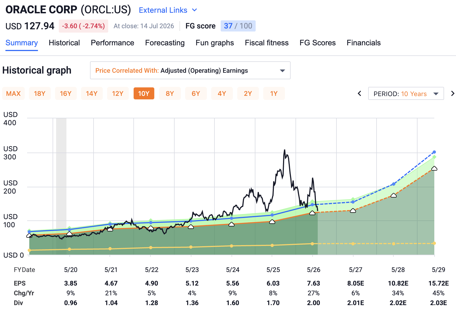
Task: Click the dividend estimate 2.03E
Action: click(x=439, y=303)
